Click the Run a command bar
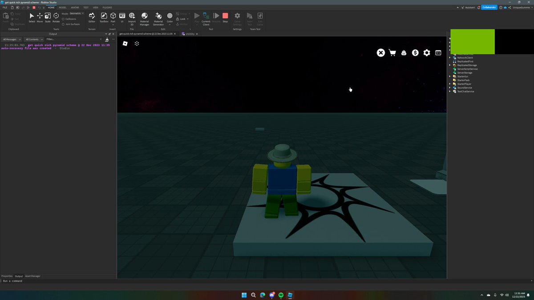Screen dimensions: 534x300 click(267, 281)
